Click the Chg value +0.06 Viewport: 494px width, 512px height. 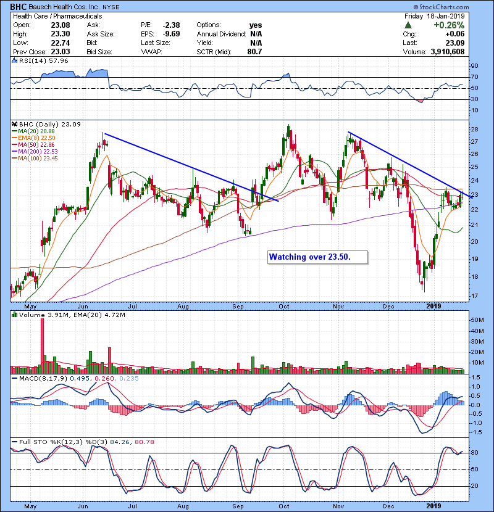click(454, 34)
